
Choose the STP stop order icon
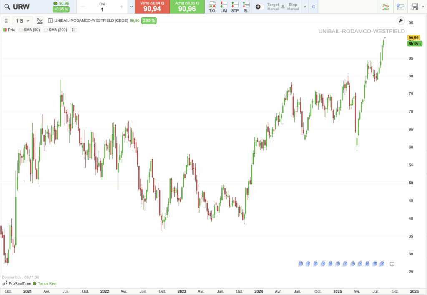[235, 6]
